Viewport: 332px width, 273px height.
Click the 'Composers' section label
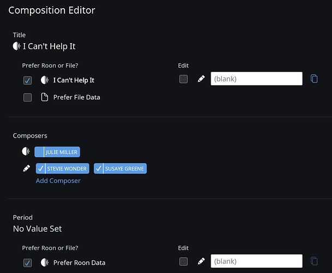(x=30, y=136)
